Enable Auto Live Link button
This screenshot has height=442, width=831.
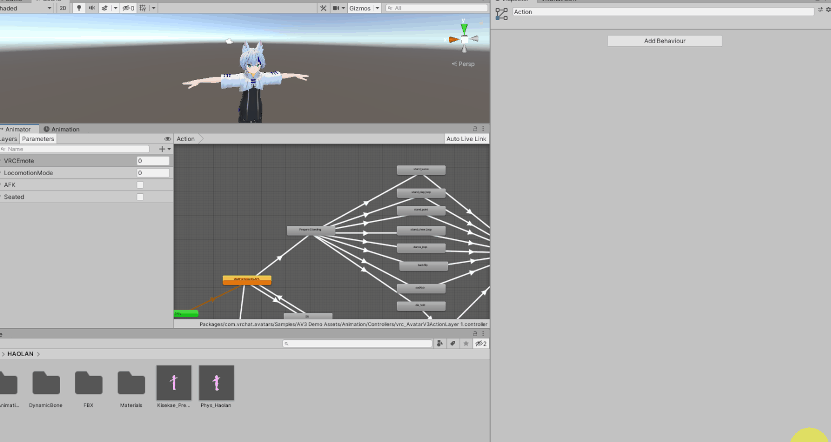coord(466,139)
